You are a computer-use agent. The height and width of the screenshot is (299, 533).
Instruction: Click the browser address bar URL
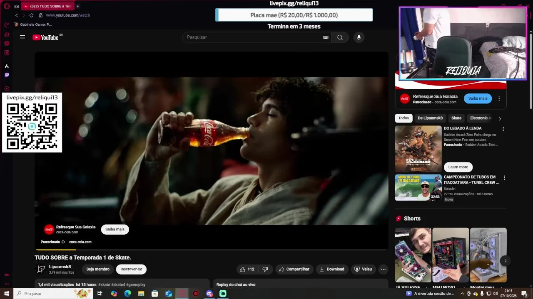point(68,15)
